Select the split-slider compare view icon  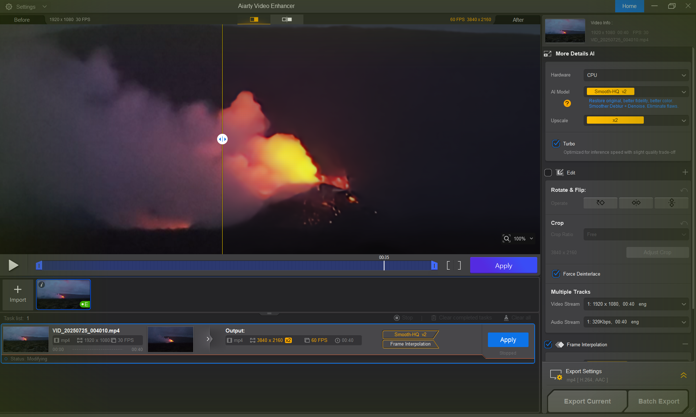(254, 20)
